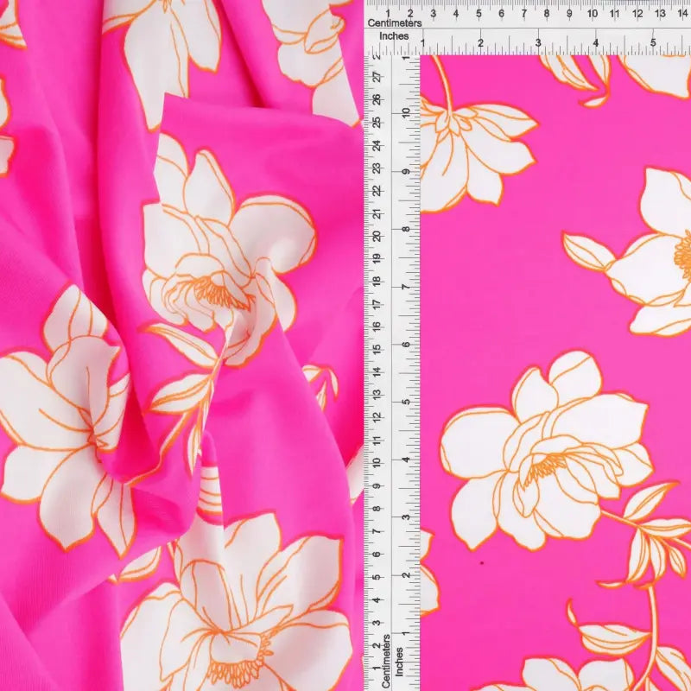Click the 'Inches' label on the horizontal ruler
Screen dimensions: 691x691
pos(394,36)
